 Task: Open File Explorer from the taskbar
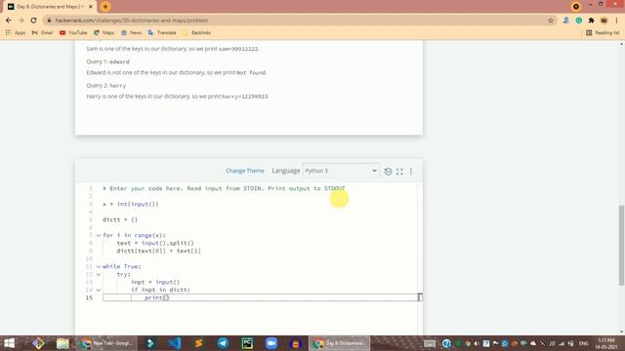[62, 343]
